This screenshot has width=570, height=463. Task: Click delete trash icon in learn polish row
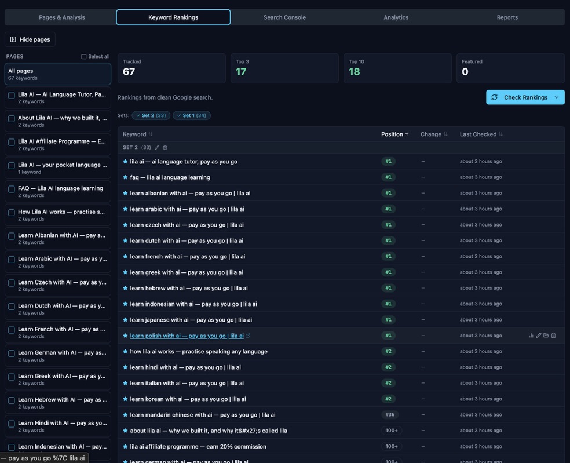[553, 336]
